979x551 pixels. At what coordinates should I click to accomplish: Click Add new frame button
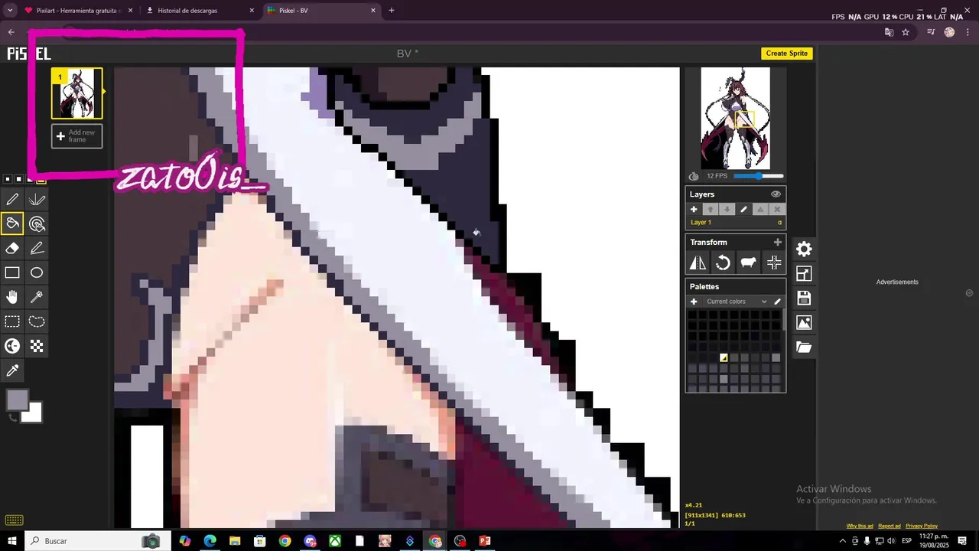click(x=76, y=136)
